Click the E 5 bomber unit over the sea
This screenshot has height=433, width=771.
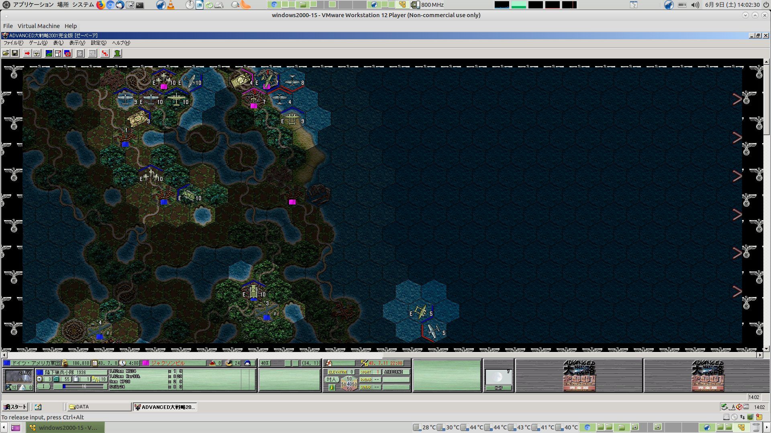click(421, 312)
